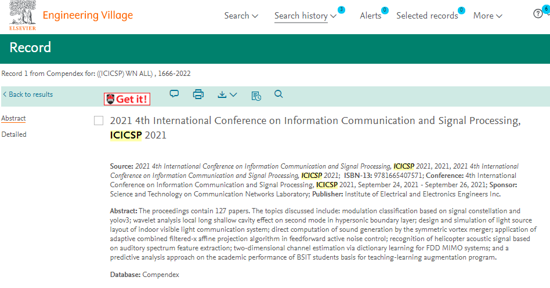Go back to results

tap(28, 94)
